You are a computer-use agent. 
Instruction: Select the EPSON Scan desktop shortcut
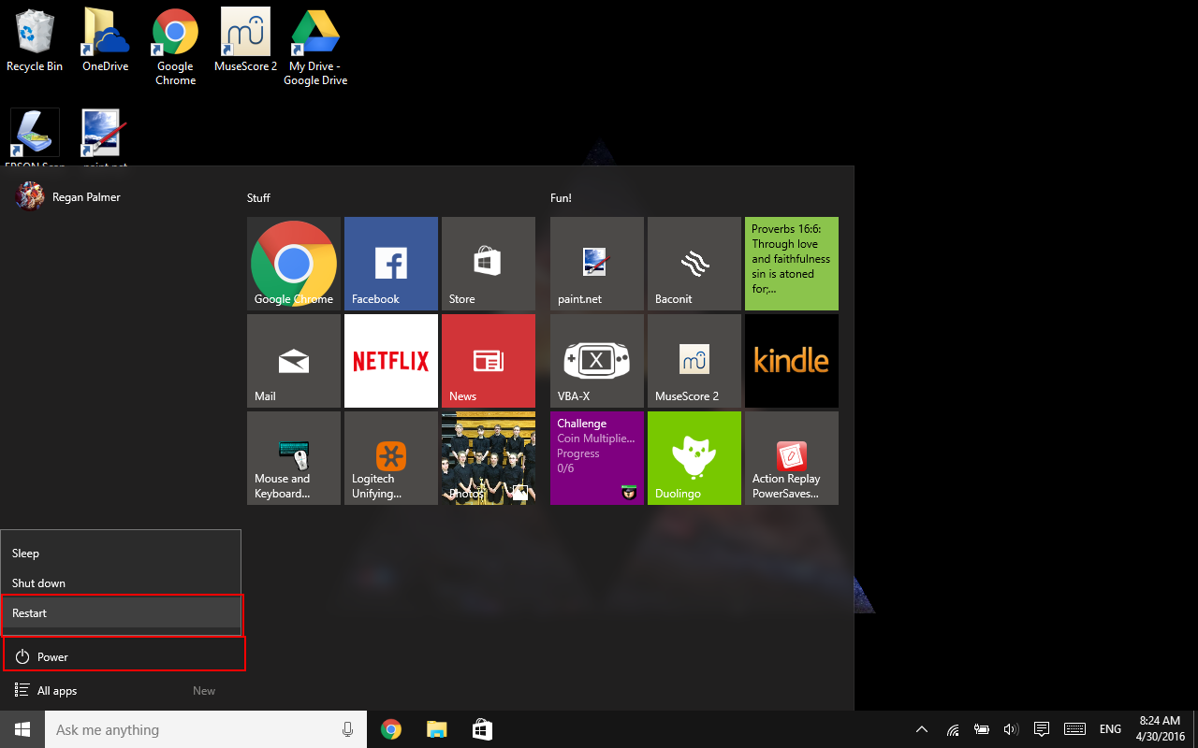(35, 138)
